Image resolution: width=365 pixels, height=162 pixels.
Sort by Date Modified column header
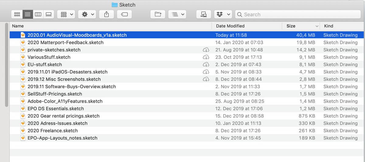coord(230,26)
